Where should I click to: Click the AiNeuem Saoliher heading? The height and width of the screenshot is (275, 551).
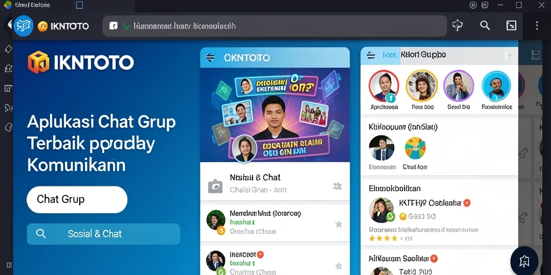pyautogui.click(x=399, y=259)
